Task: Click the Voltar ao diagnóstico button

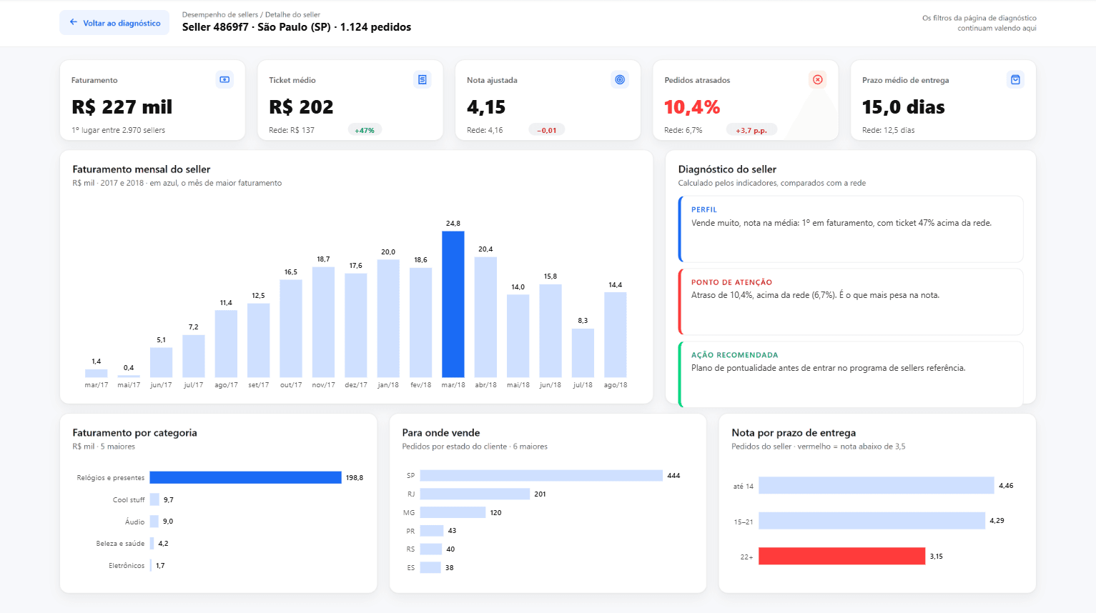Action: [x=114, y=23]
